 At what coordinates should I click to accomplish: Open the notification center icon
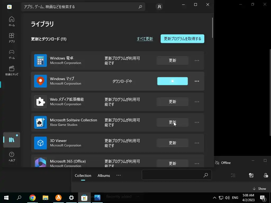(263, 198)
